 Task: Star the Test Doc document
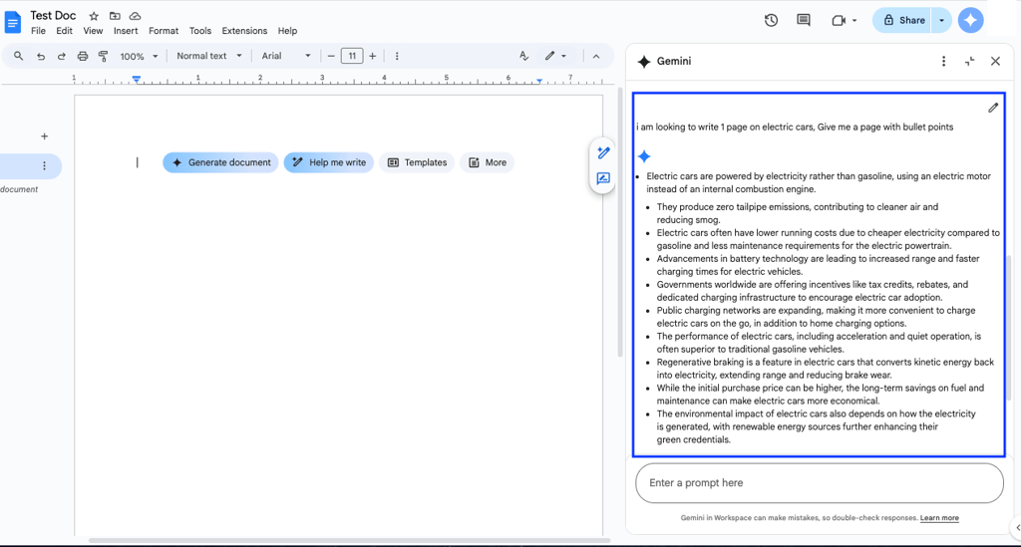94,16
